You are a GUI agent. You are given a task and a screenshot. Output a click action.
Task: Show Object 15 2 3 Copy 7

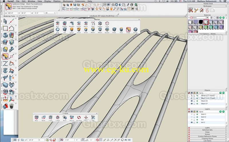(x=192, y=96)
